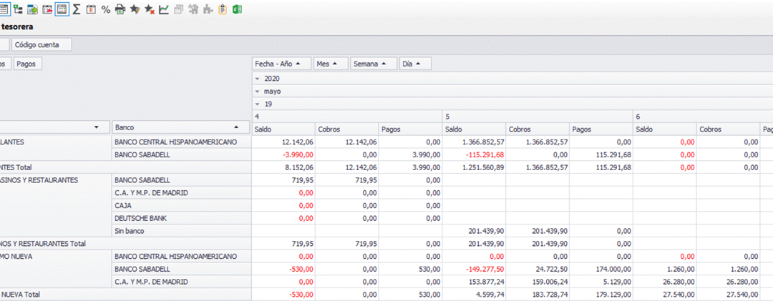Image resolution: width=773 pixels, height=301 pixels.
Task: Click the Día field header
Action: pos(415,64)
